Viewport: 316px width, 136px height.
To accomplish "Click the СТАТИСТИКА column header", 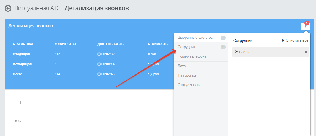I will (x=23, y=44).
